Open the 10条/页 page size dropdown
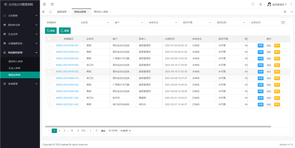Screen dimensions: 295x148 coord(125,131)
